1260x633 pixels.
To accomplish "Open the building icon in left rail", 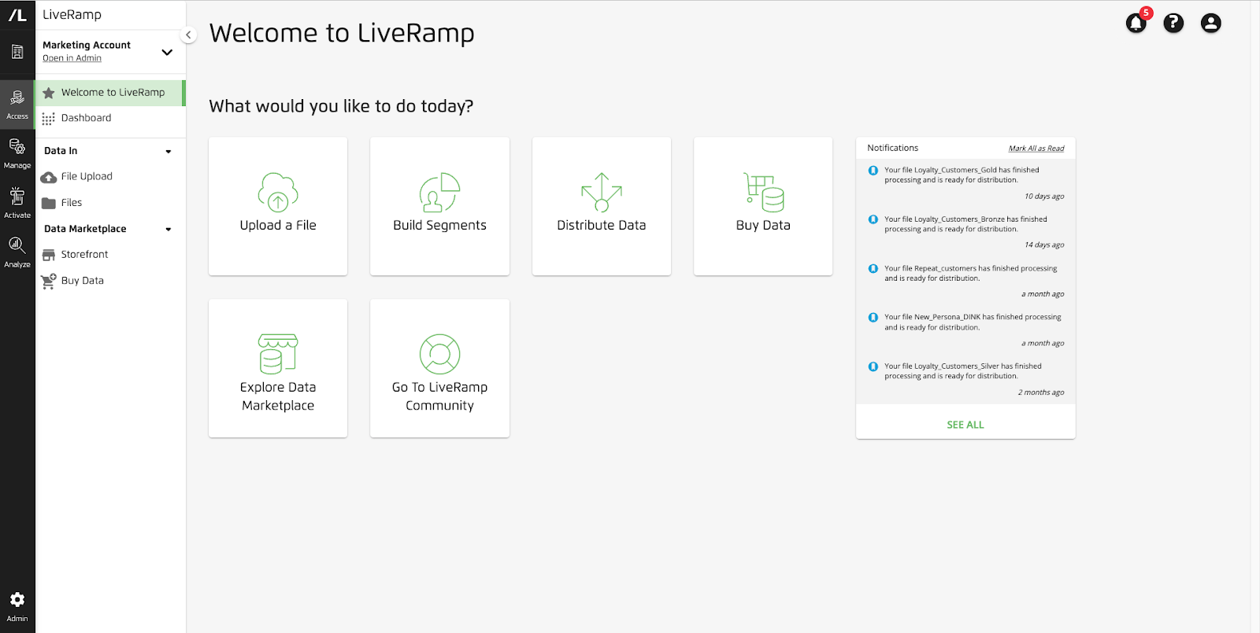I will coord(17,53).
